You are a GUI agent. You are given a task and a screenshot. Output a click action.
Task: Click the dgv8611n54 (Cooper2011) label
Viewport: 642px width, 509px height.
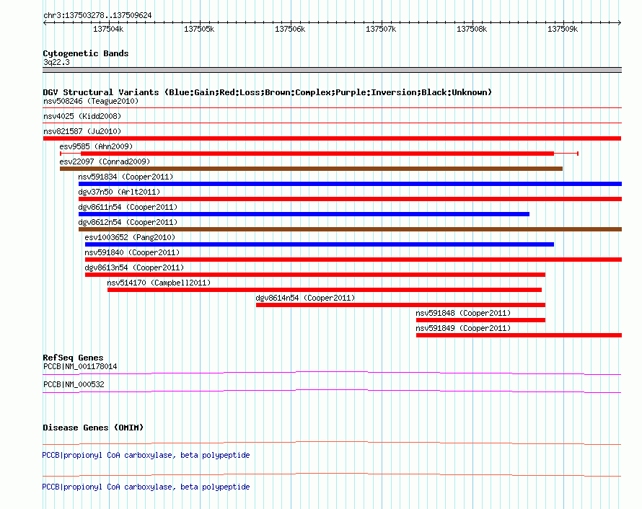(x=128, y=207)
